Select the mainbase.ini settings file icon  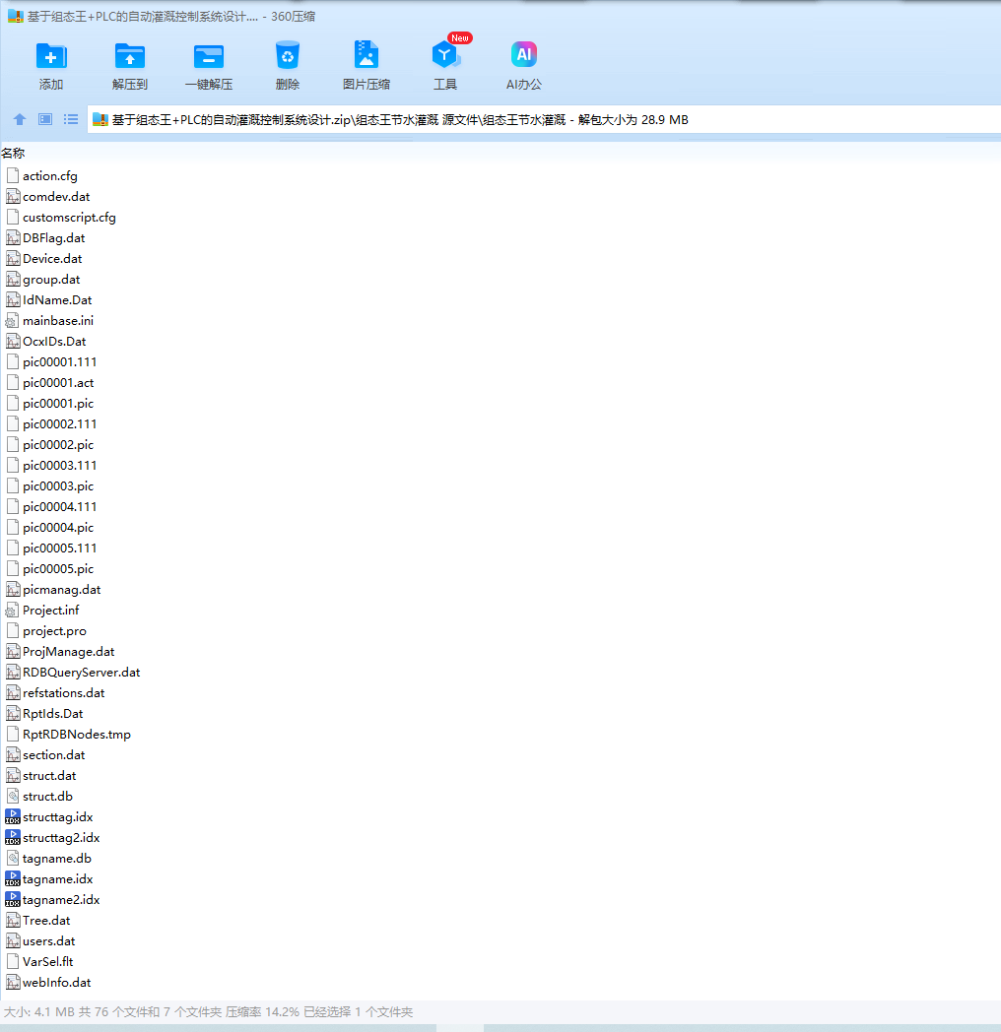[13, 320]
